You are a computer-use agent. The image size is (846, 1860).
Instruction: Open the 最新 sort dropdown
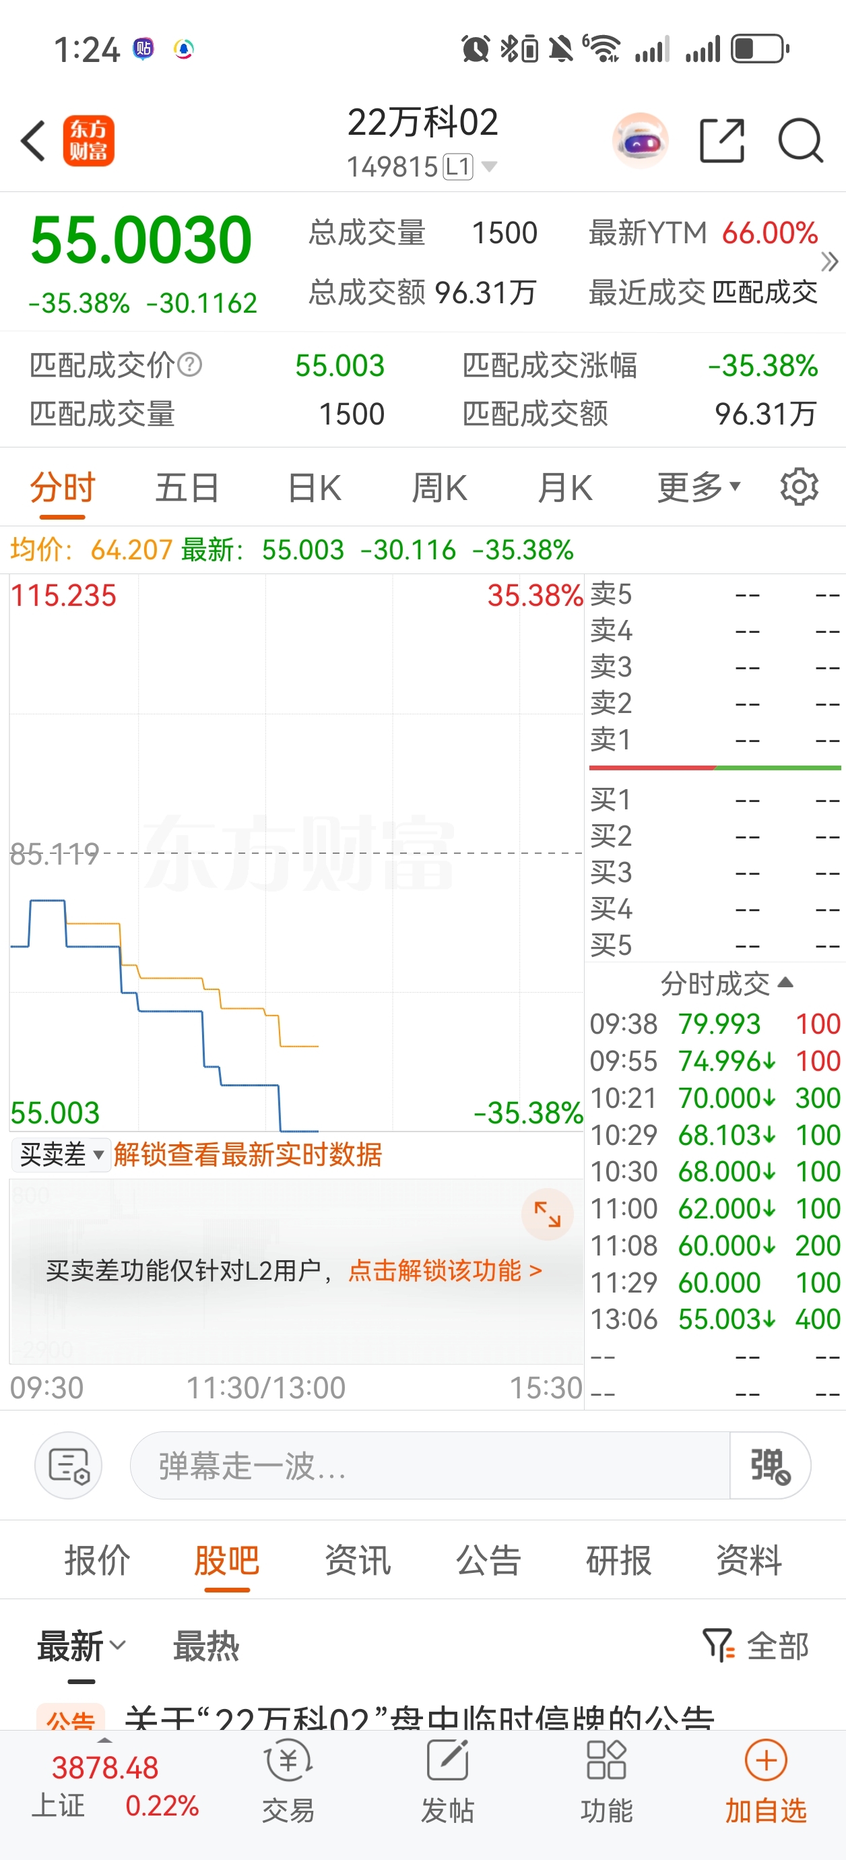(82, 1646)
